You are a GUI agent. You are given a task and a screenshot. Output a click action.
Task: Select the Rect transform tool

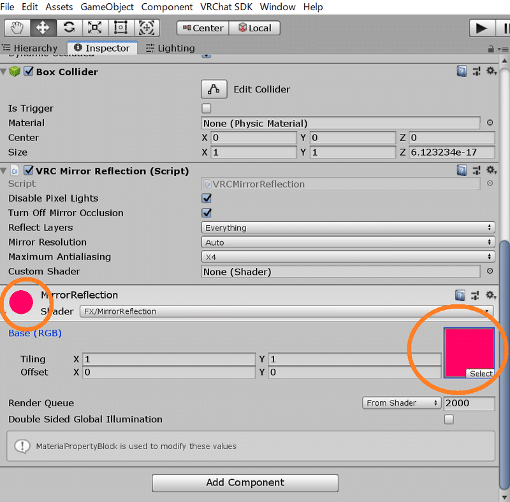click(x=120, y=28)
